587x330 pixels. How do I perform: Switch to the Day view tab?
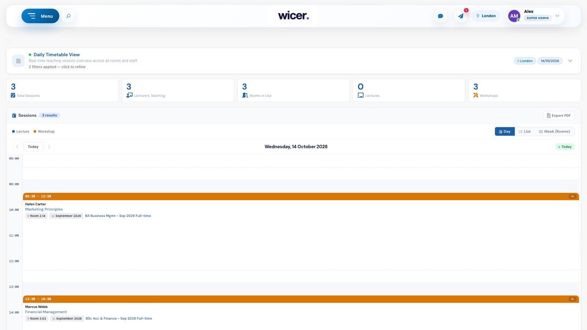505,132
